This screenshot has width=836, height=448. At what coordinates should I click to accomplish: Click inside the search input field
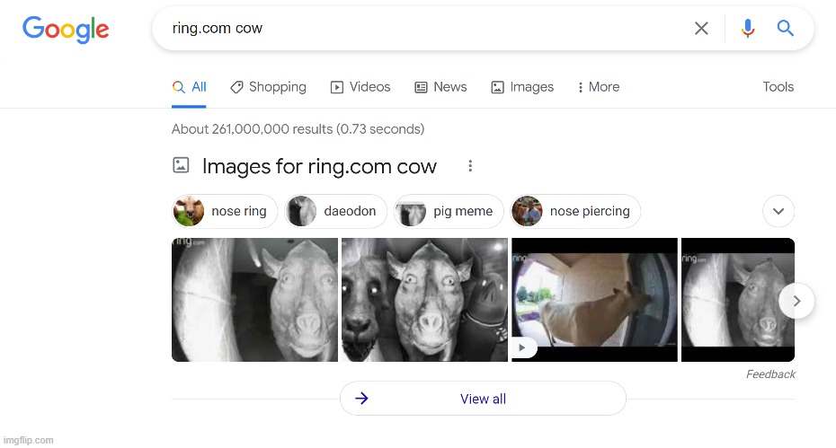pyautogui.click(x=422, y=29)
